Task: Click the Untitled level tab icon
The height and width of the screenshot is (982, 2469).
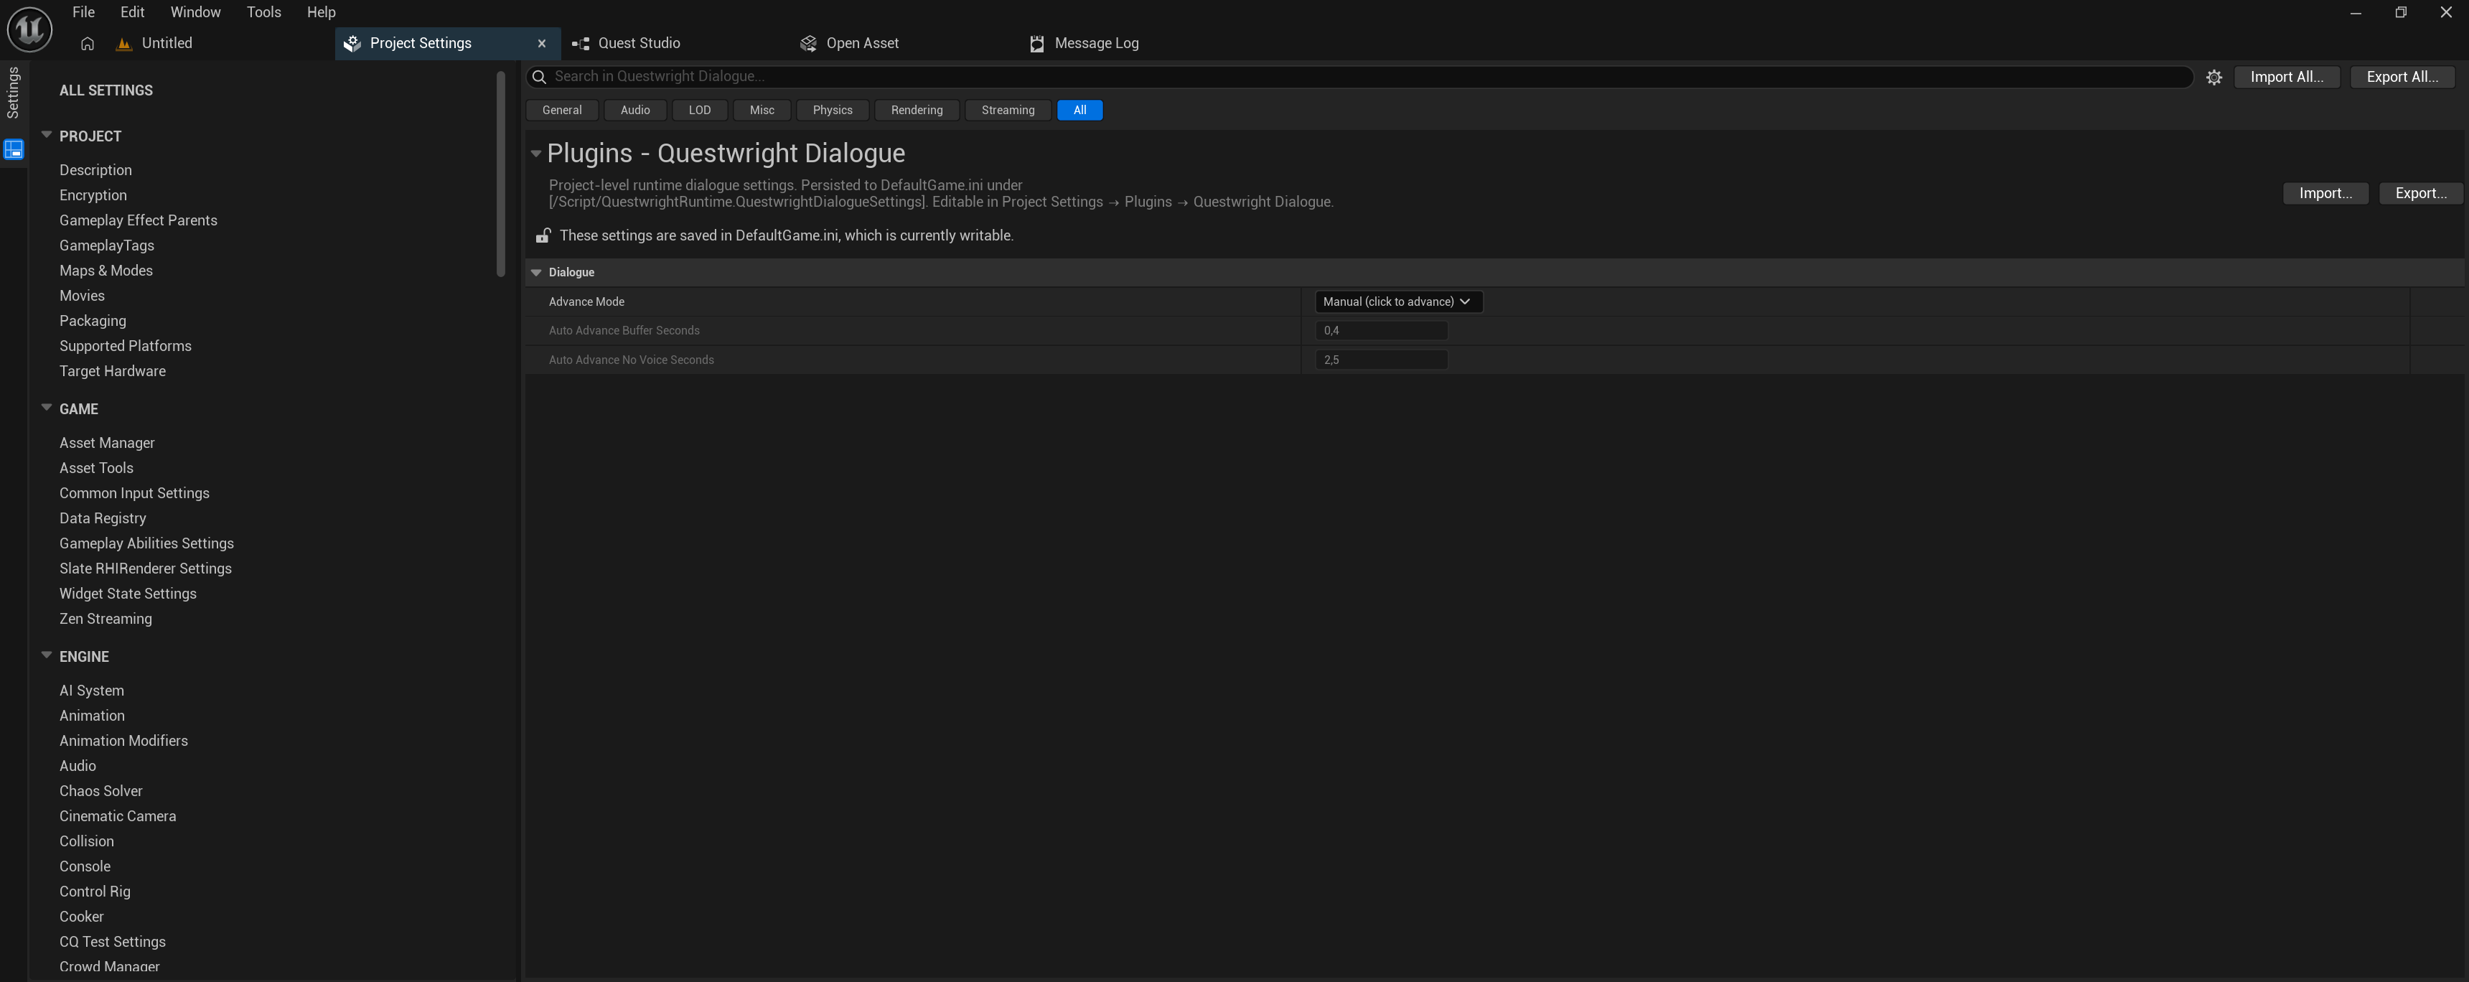Action: (x=123, y=43)
